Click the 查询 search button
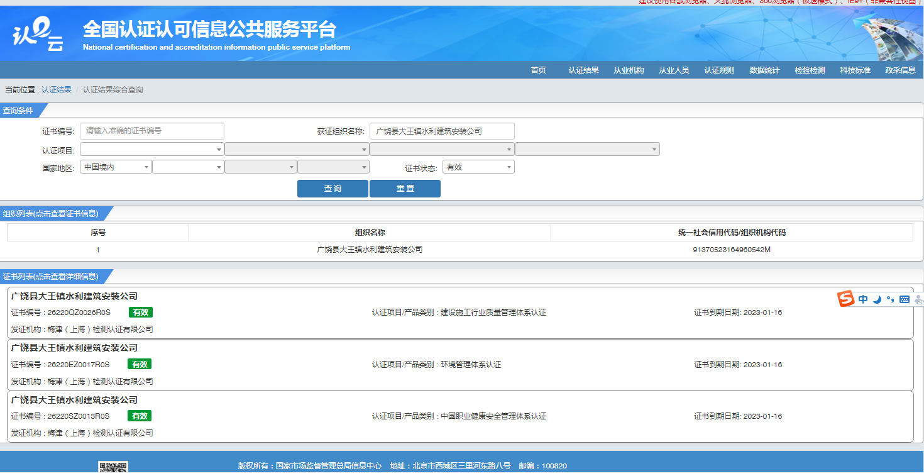924x476 pixels. click(x=333, y=189)
